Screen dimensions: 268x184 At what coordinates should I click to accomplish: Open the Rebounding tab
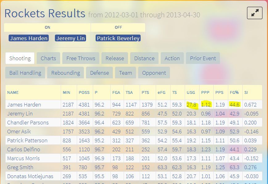pos(66,73)
